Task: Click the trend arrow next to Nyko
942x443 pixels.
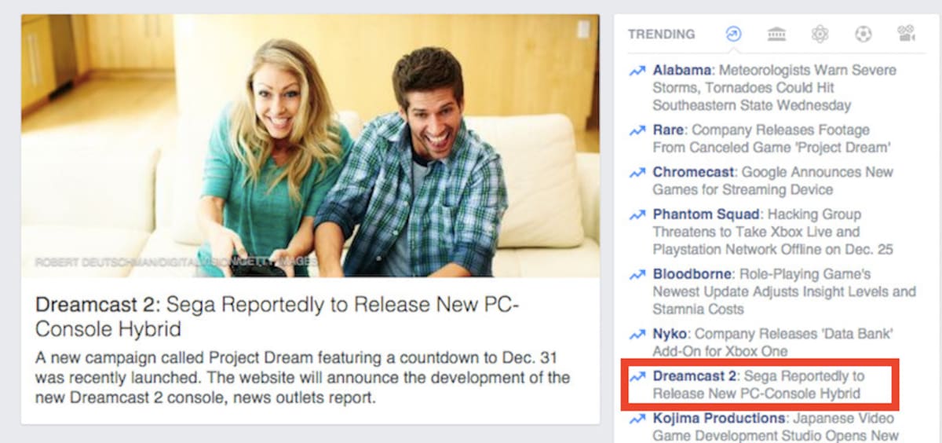Action: pos(637,335)
